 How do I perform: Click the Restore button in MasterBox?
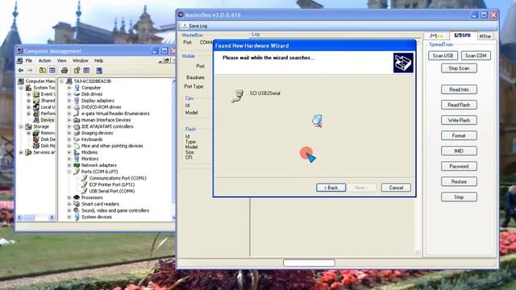tap(459, 182)
